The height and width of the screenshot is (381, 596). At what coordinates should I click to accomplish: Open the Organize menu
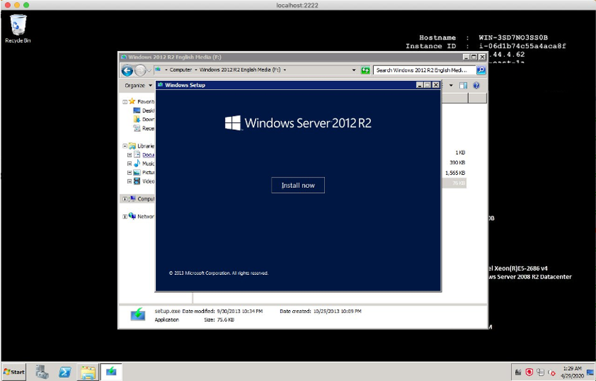tap(139, 85)
